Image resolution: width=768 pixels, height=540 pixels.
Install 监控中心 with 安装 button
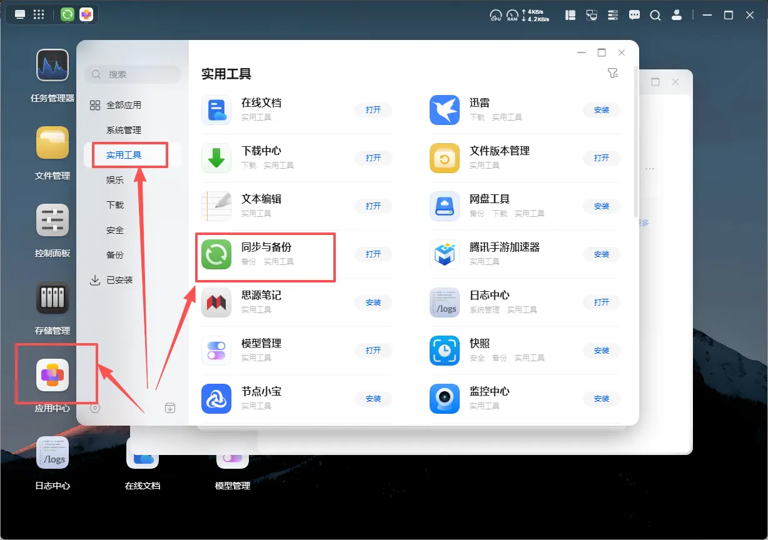pyautogui.click(x=602, y=399)
